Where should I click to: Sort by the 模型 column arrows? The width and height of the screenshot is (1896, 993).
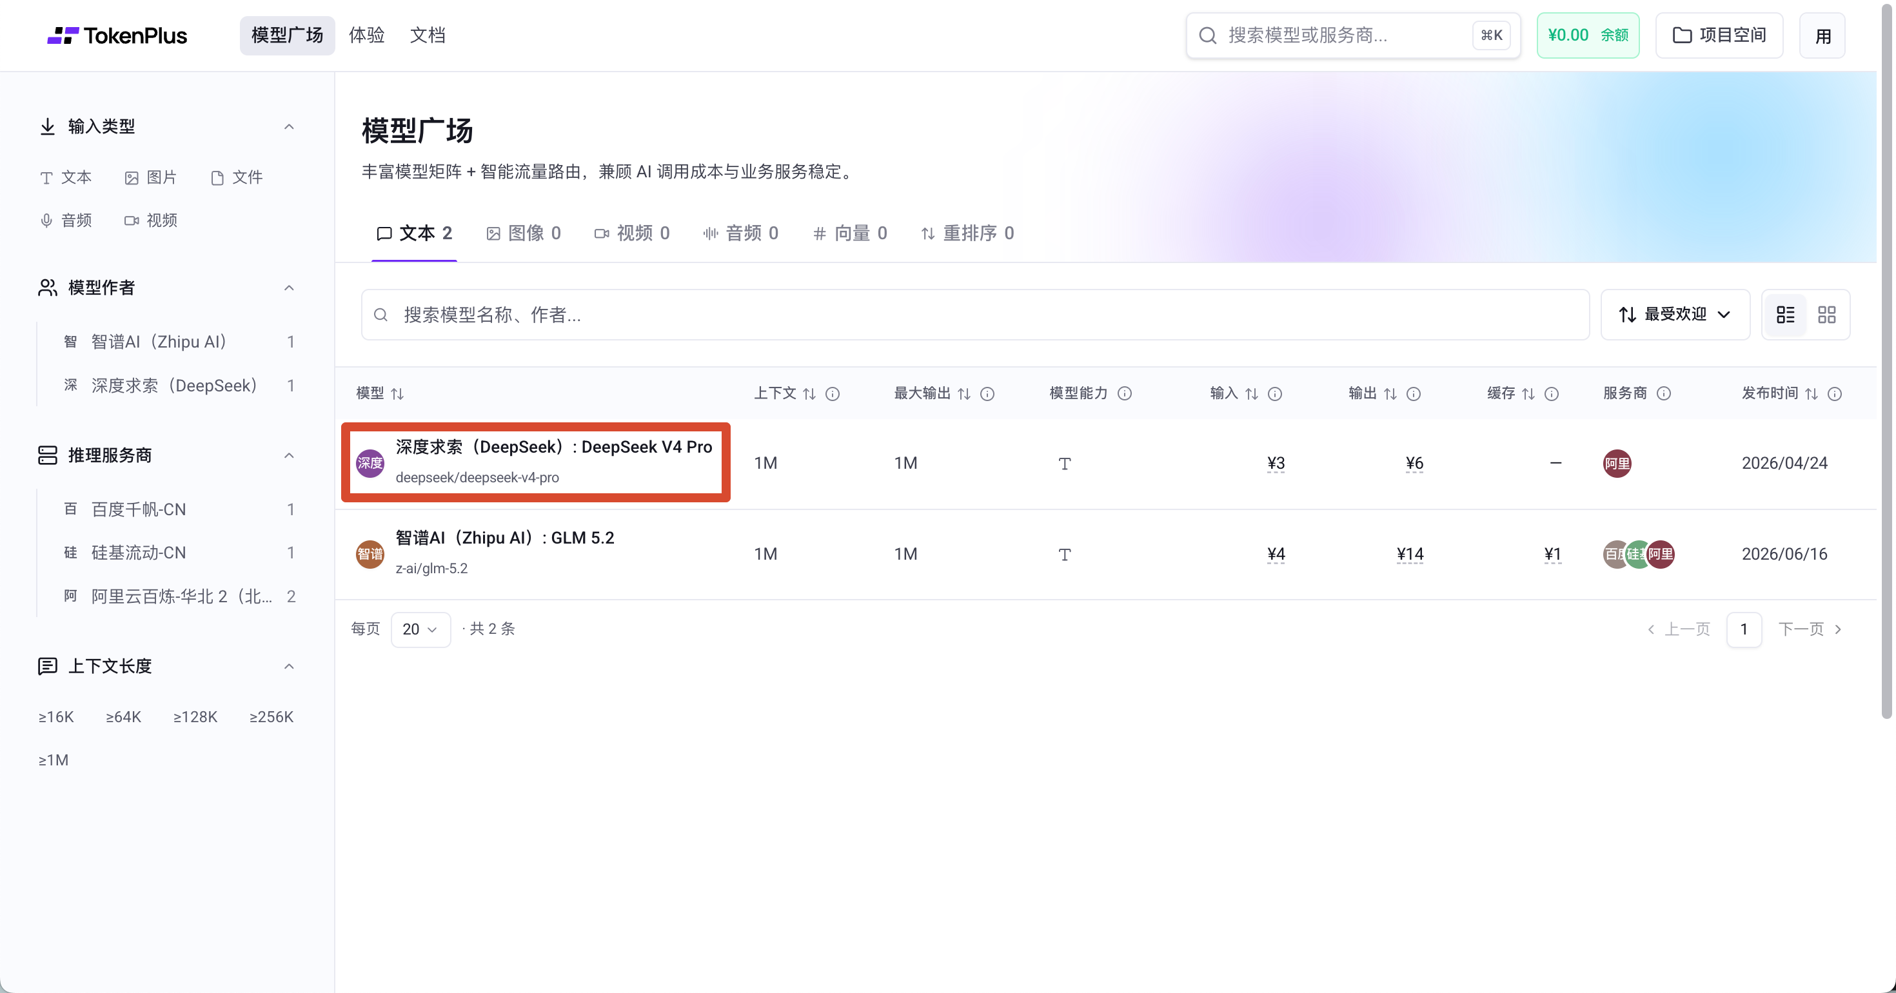(397, 394)
